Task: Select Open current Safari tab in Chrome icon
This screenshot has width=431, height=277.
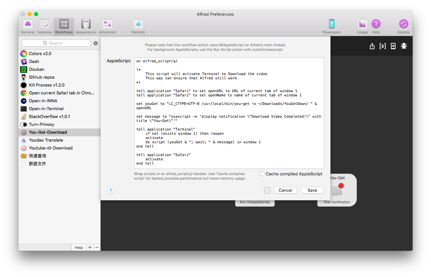Action: pyautogui.click(x=24, y=93)
